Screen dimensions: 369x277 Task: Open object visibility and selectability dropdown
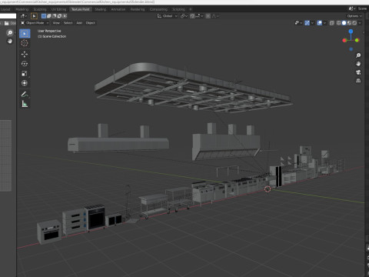point(298,23)
